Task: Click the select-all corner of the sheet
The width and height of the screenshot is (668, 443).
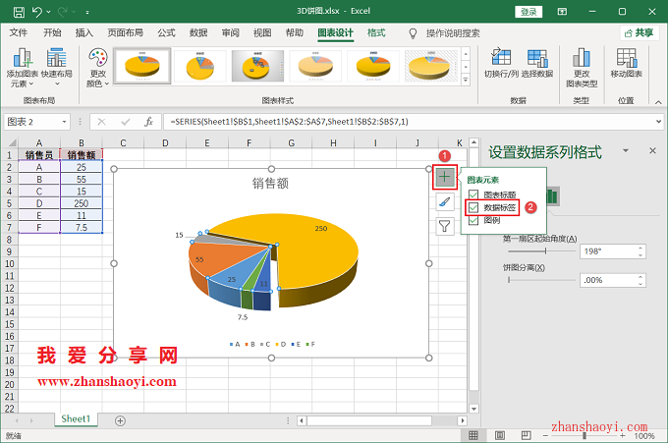Action: point(10,142)
